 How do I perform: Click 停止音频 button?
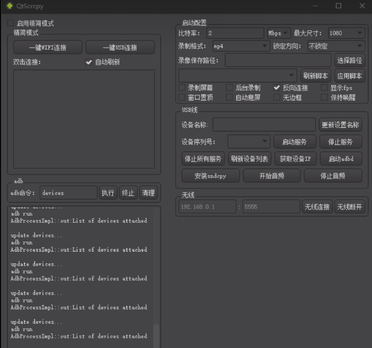pyautogui.click(x=333, y=176)
